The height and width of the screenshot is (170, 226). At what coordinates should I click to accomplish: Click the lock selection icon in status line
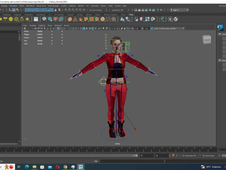point(56,10)
